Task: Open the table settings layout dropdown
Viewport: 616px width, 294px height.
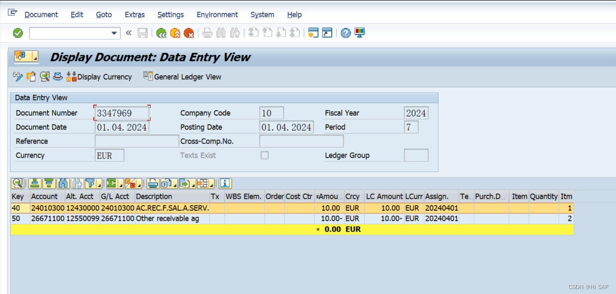Action: point(211,183)
